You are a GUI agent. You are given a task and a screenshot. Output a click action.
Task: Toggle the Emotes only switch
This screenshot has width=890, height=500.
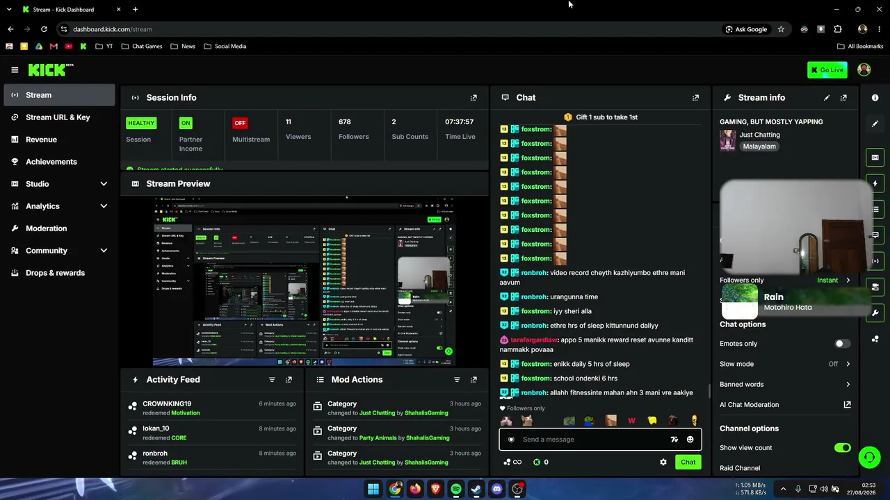842,344
